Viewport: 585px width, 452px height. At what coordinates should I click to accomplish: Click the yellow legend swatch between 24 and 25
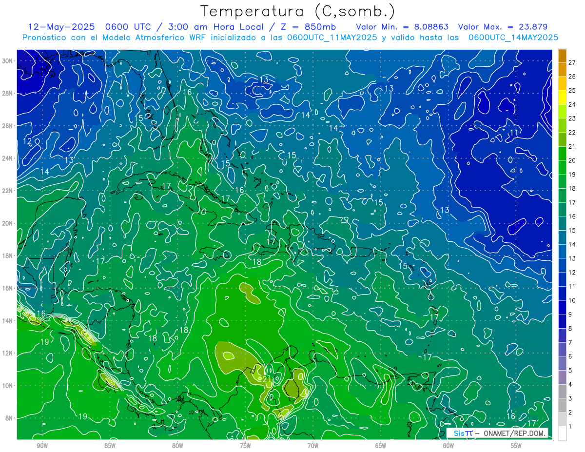click(562, 97)
